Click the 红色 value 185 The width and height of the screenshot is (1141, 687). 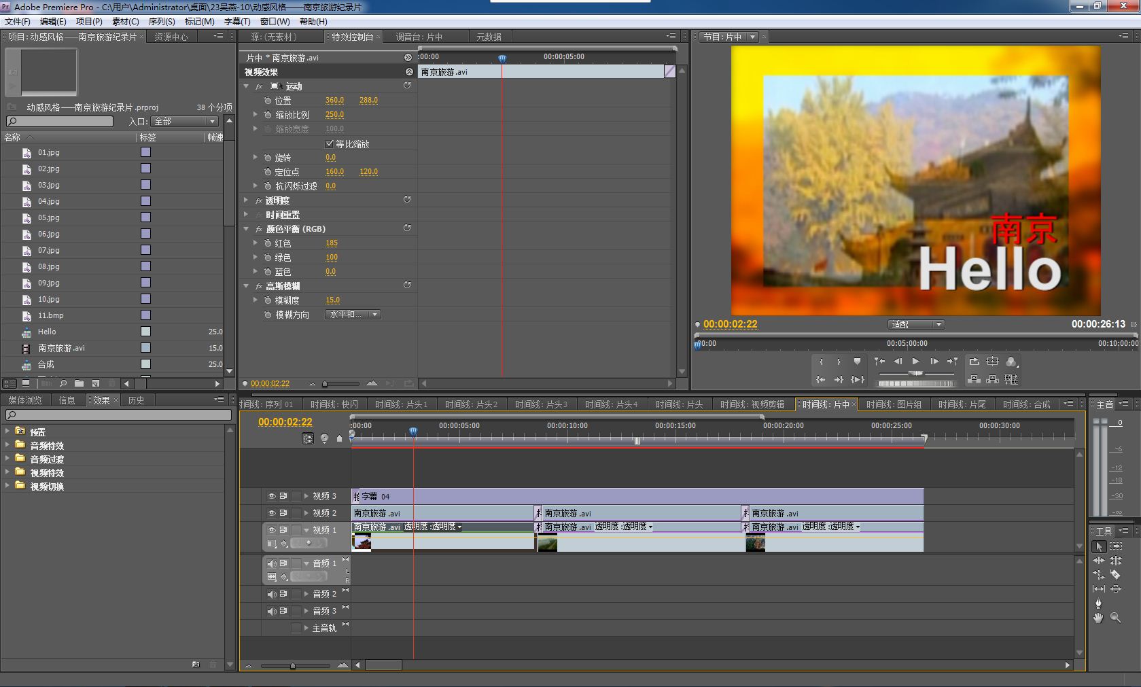332,243
